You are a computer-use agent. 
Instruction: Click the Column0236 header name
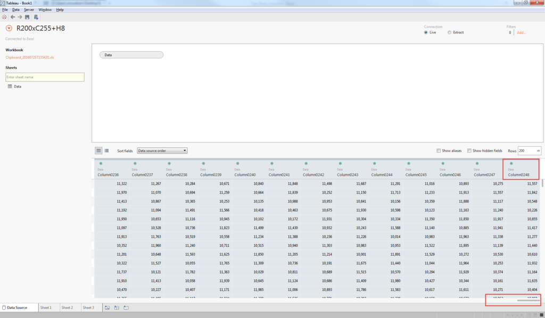(108, 174)
